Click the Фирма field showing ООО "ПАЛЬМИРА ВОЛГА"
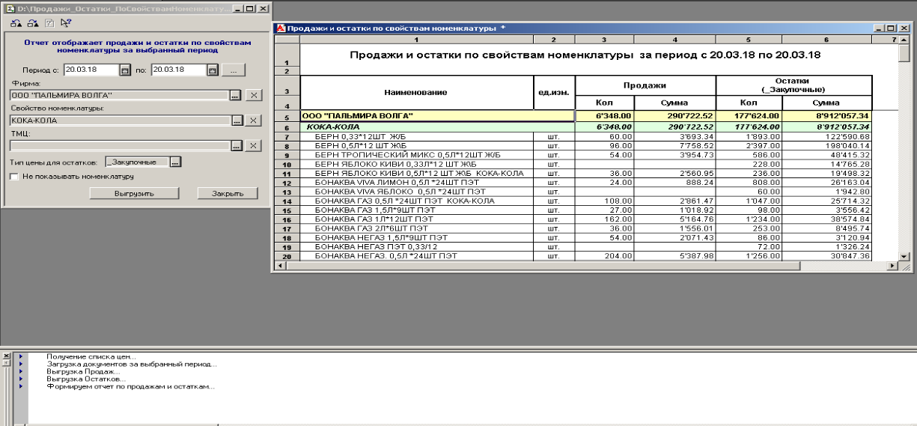This screenshot has height=426, width=917. coord(120,95)
